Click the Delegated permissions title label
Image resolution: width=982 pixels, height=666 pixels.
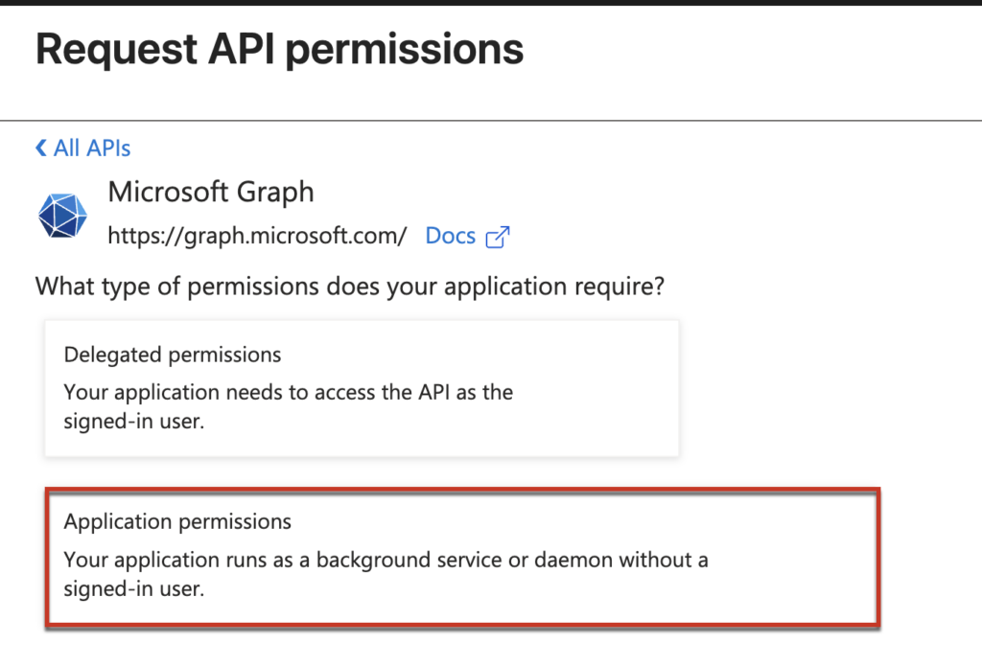point(173,355)
